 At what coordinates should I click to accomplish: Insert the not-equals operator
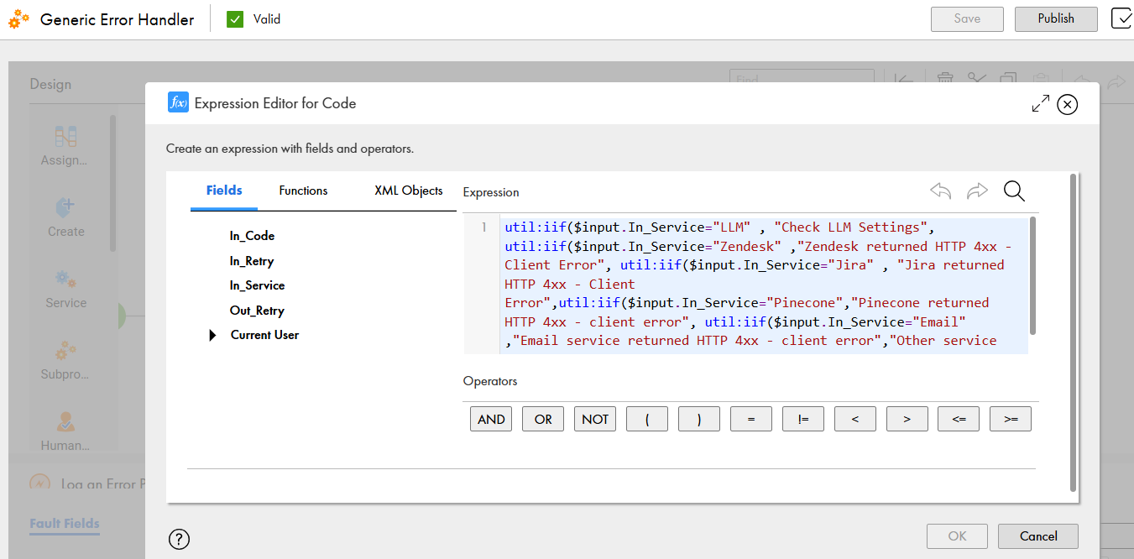[803, 419]
